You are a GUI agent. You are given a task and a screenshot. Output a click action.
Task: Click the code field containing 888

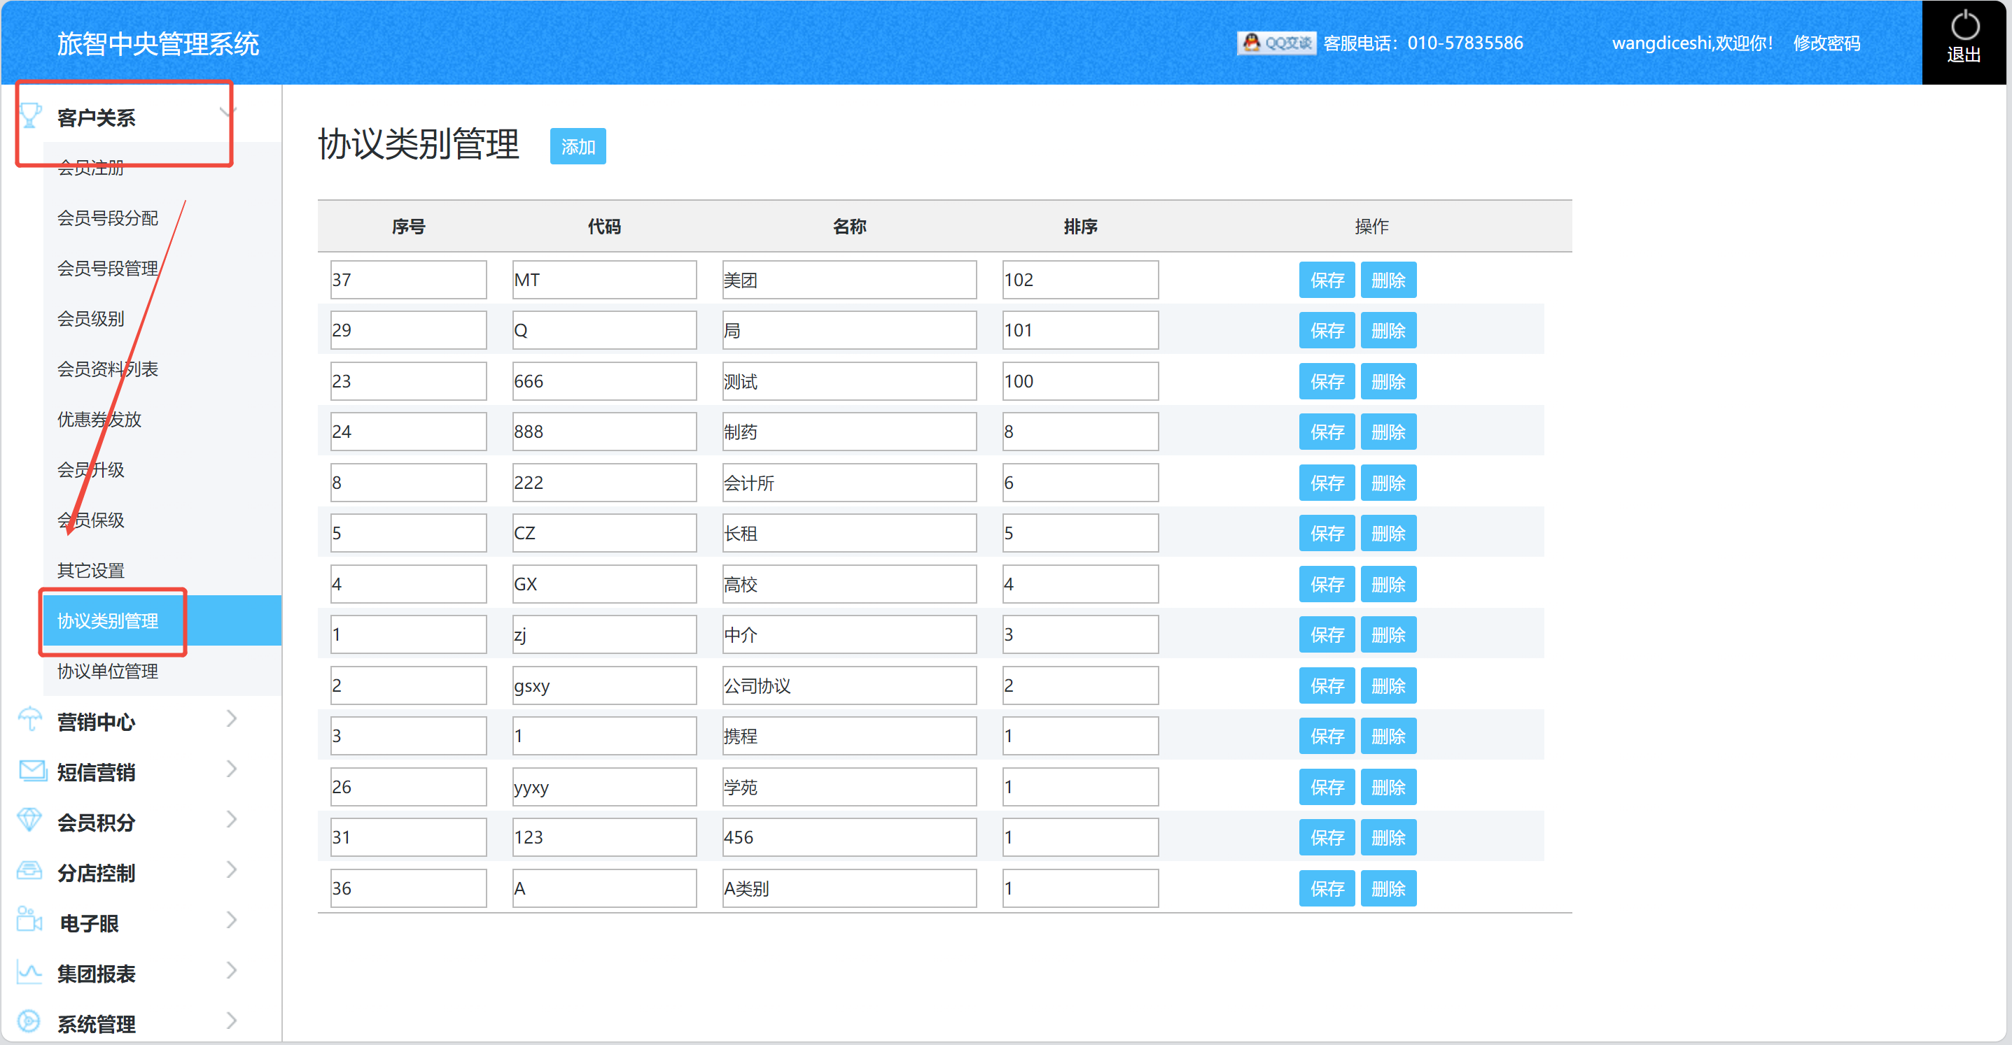click(603, 432)
